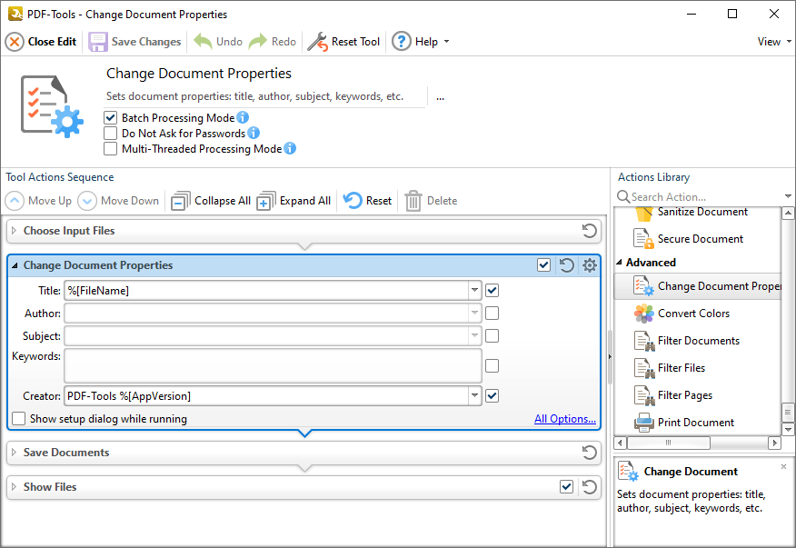Expand the Choose Input Files section
Viewport: 796px width, 548px height.
pyautogui.click(x=15, y=231)
